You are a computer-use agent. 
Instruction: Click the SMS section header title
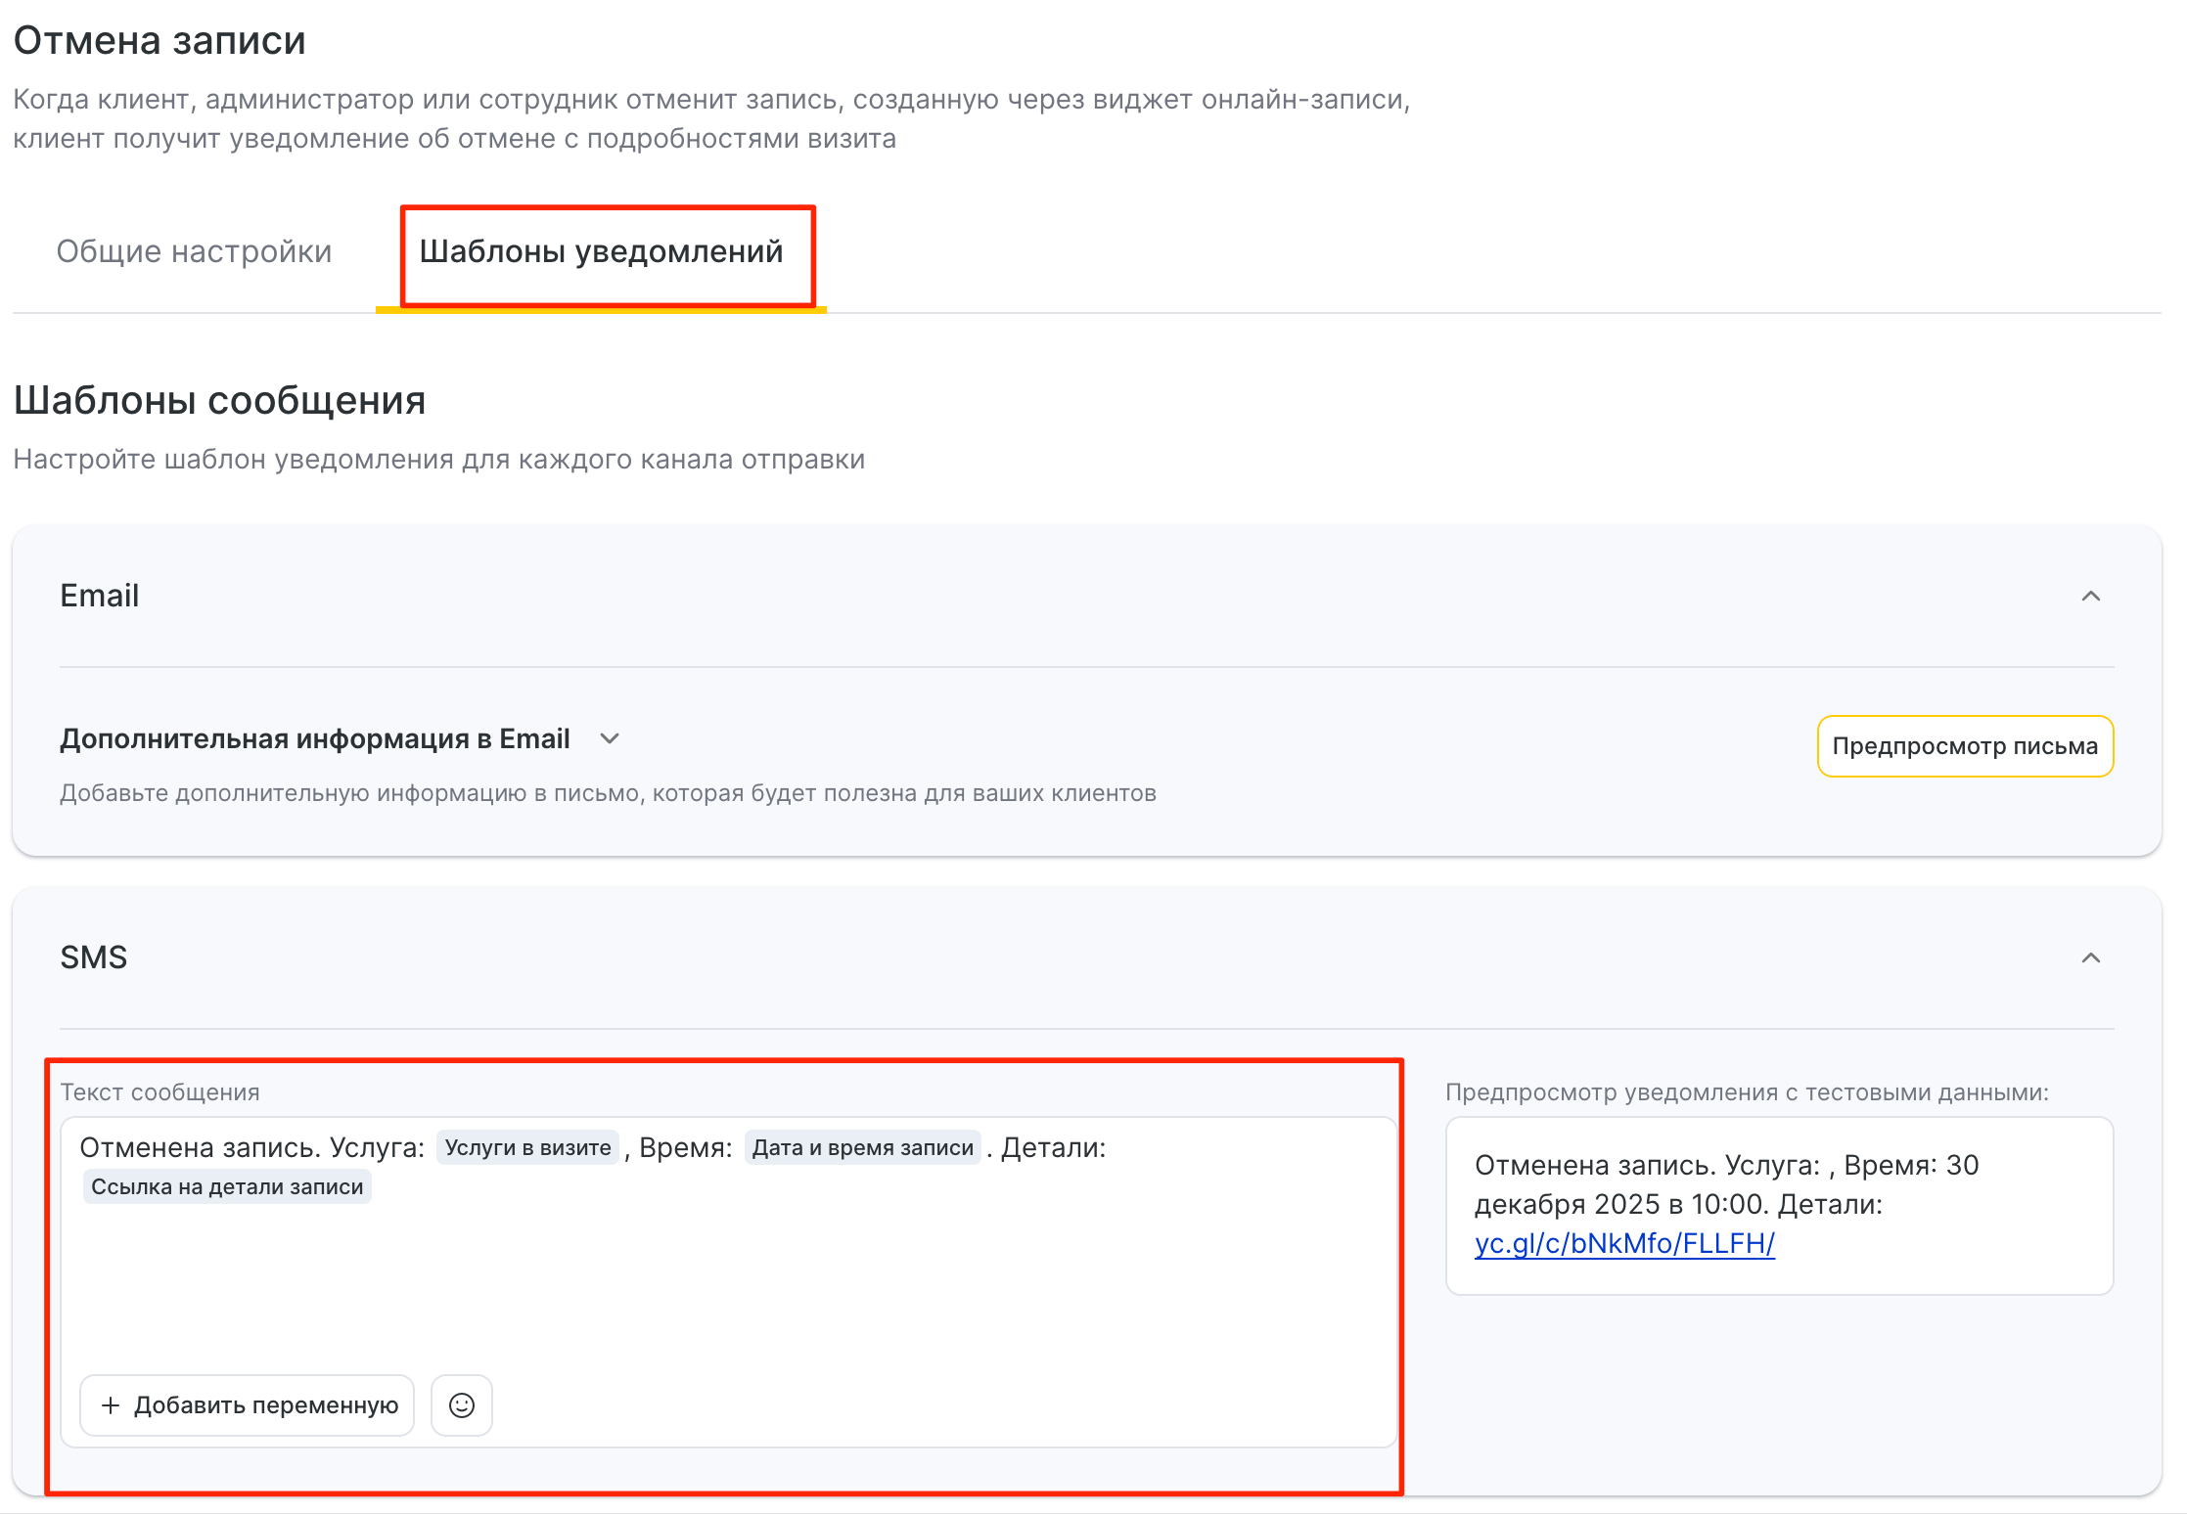[94, 957]
